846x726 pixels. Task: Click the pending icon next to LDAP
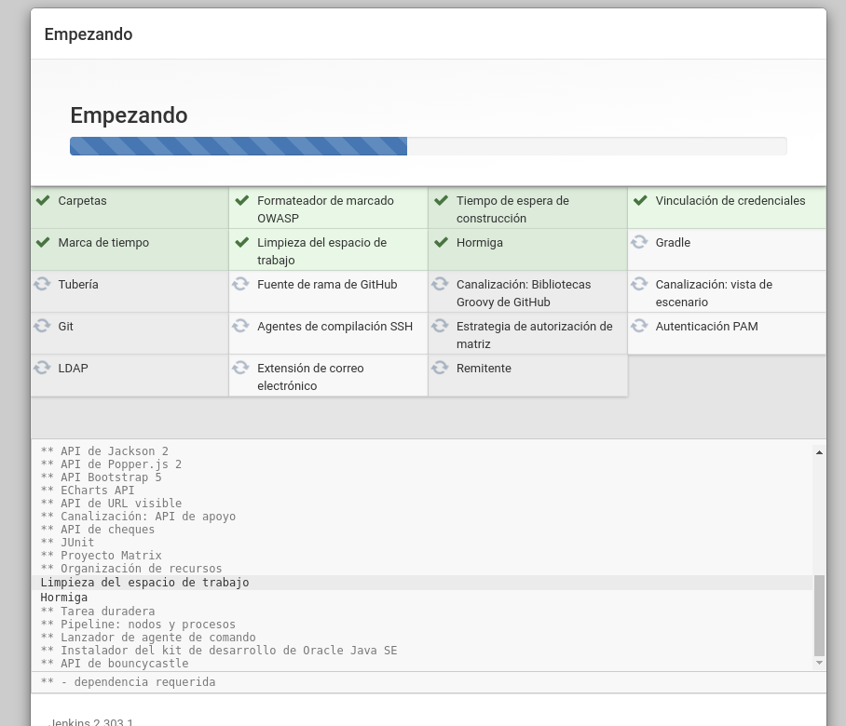click(42, 368)
